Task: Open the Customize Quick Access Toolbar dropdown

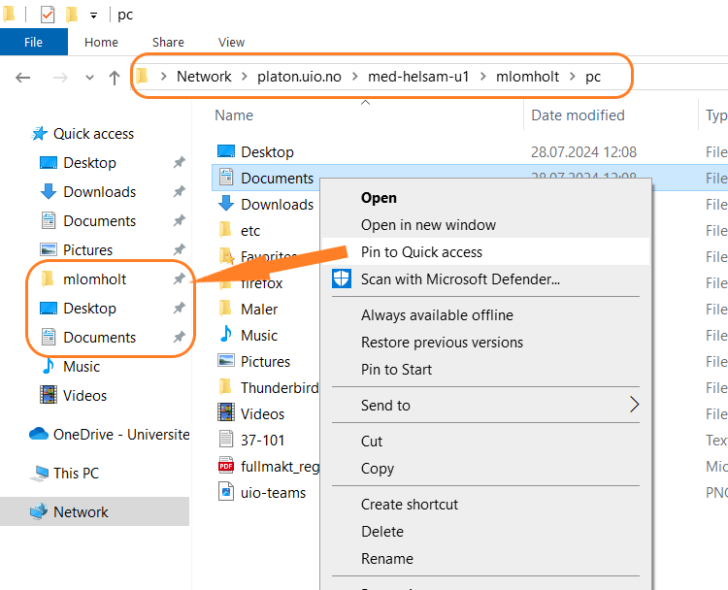Action: [x=93, y=16]
